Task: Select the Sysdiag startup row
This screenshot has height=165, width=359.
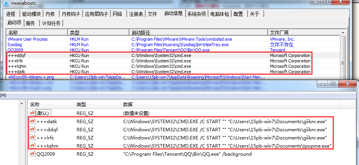Action: pos(15,45)
